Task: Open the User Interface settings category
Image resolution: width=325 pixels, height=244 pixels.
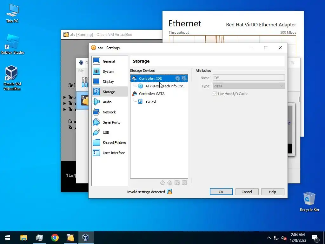Action: tap(109, 153)
